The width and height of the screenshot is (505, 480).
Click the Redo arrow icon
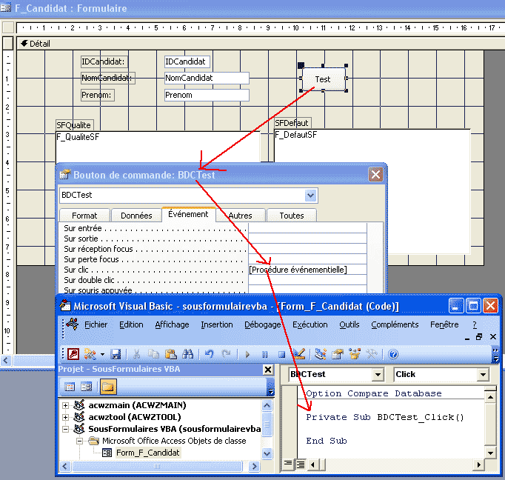(227, 354)
